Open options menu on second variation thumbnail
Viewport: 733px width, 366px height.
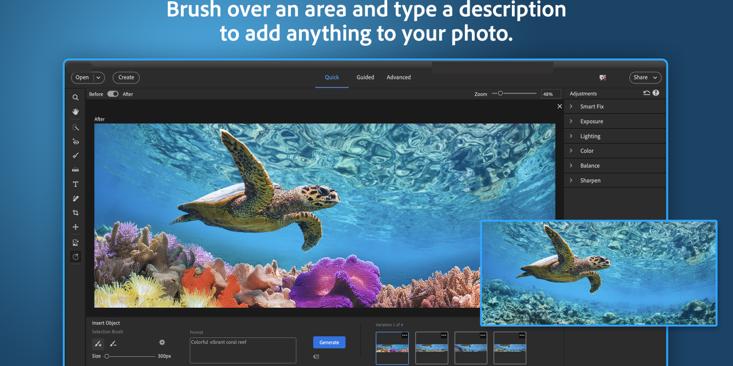pos(444,336)
